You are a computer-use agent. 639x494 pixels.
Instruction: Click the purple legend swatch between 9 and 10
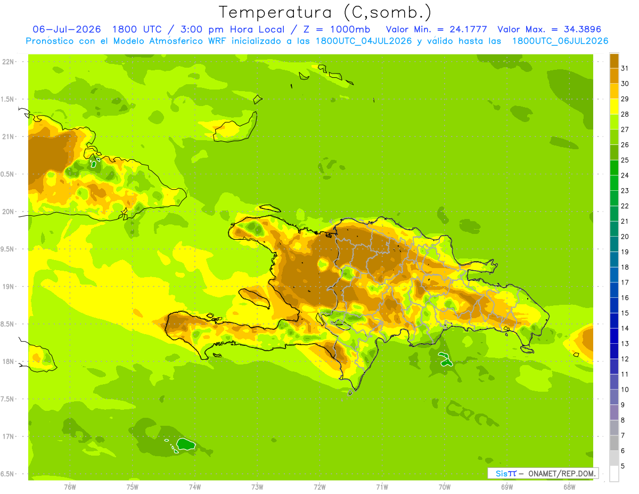pos(614,397)
